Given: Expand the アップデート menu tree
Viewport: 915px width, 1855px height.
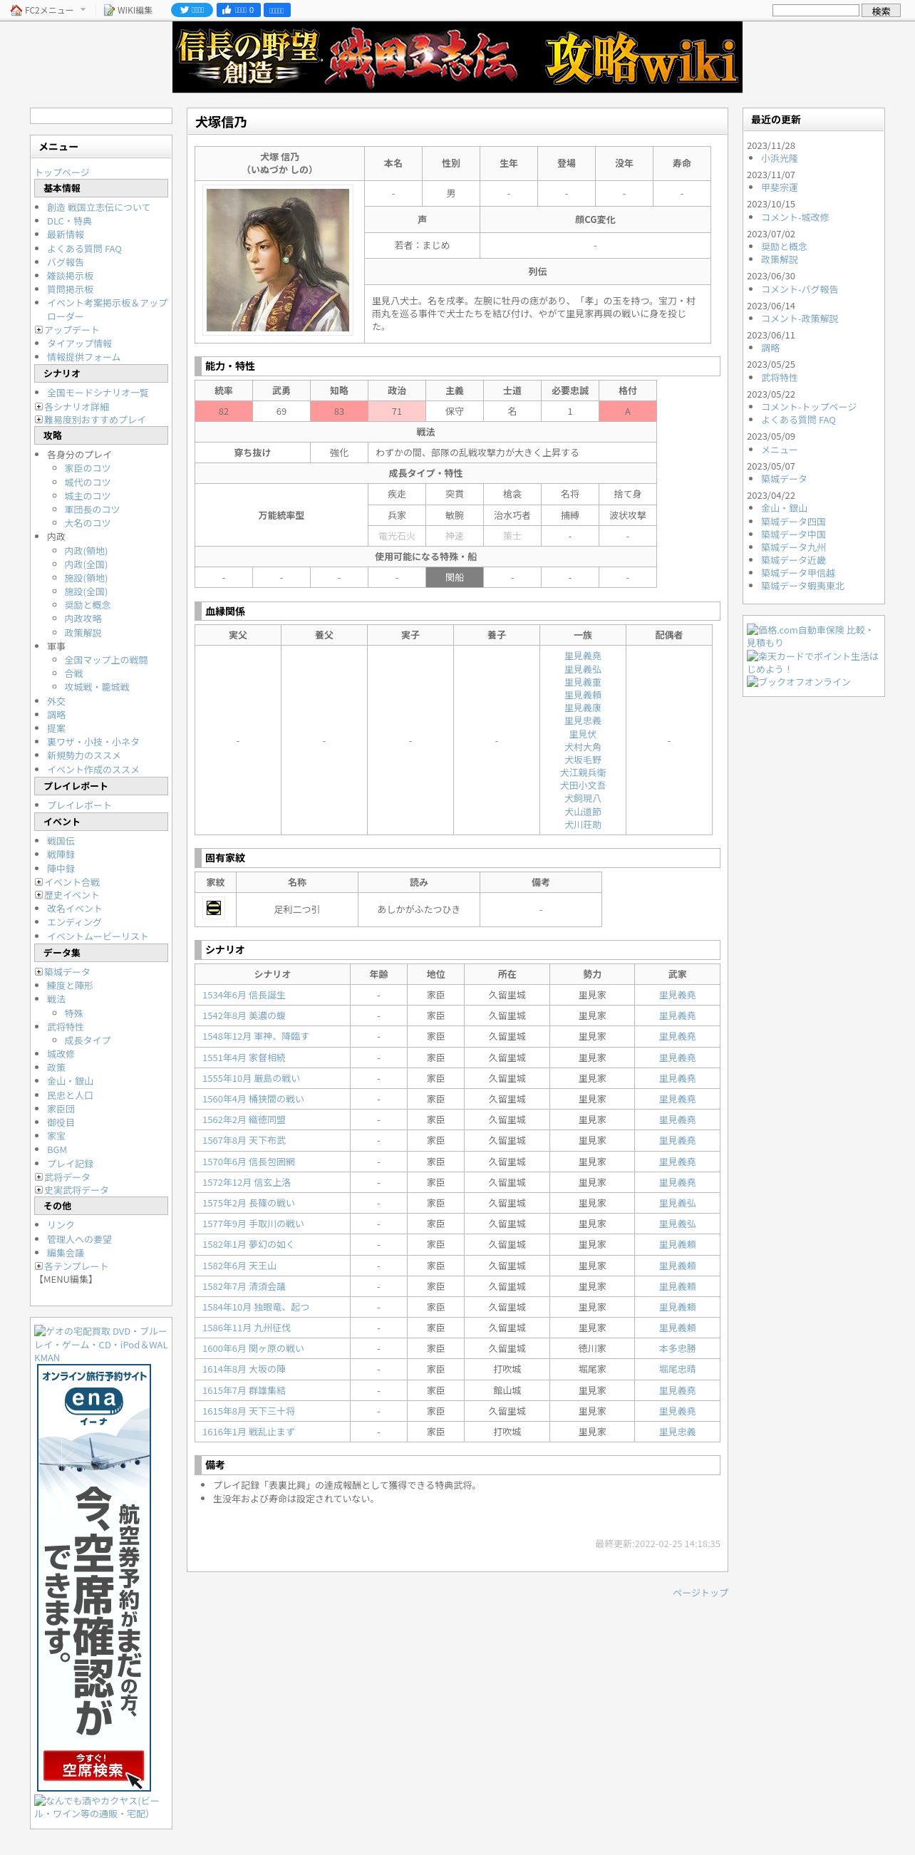Looking at the screenshot, I should click(39, 330).
